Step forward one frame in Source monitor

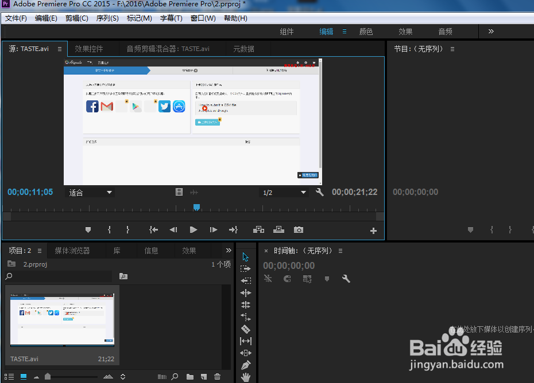tap(213, 230)
